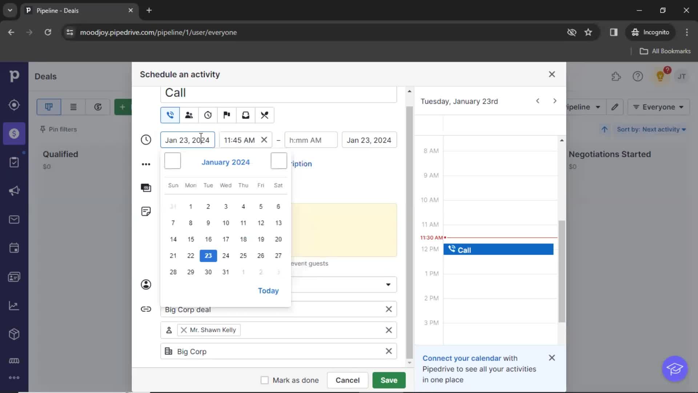Select the Today shortcut link
Screen dimensions: 698x393
tap(268, 290)
